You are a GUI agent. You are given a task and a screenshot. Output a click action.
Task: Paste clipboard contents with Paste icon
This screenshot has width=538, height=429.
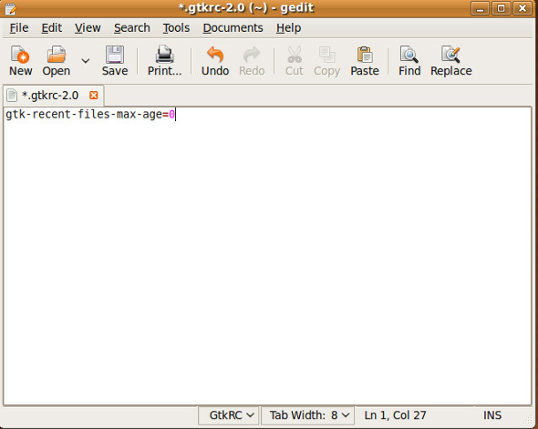click(x=365, y=61)
